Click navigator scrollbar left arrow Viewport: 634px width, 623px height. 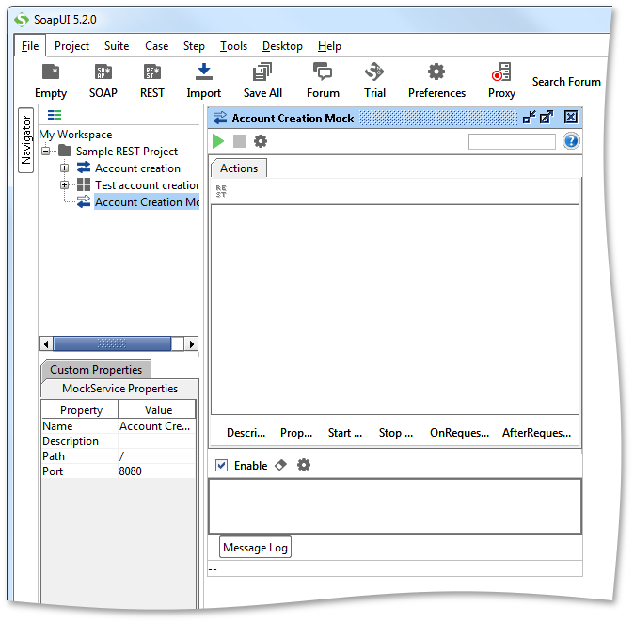click(x=46, y=343)
